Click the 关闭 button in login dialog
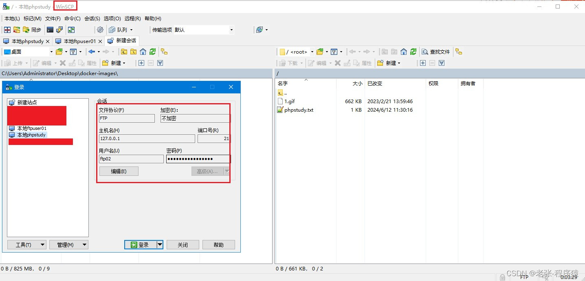 click(x=183, y=244)
